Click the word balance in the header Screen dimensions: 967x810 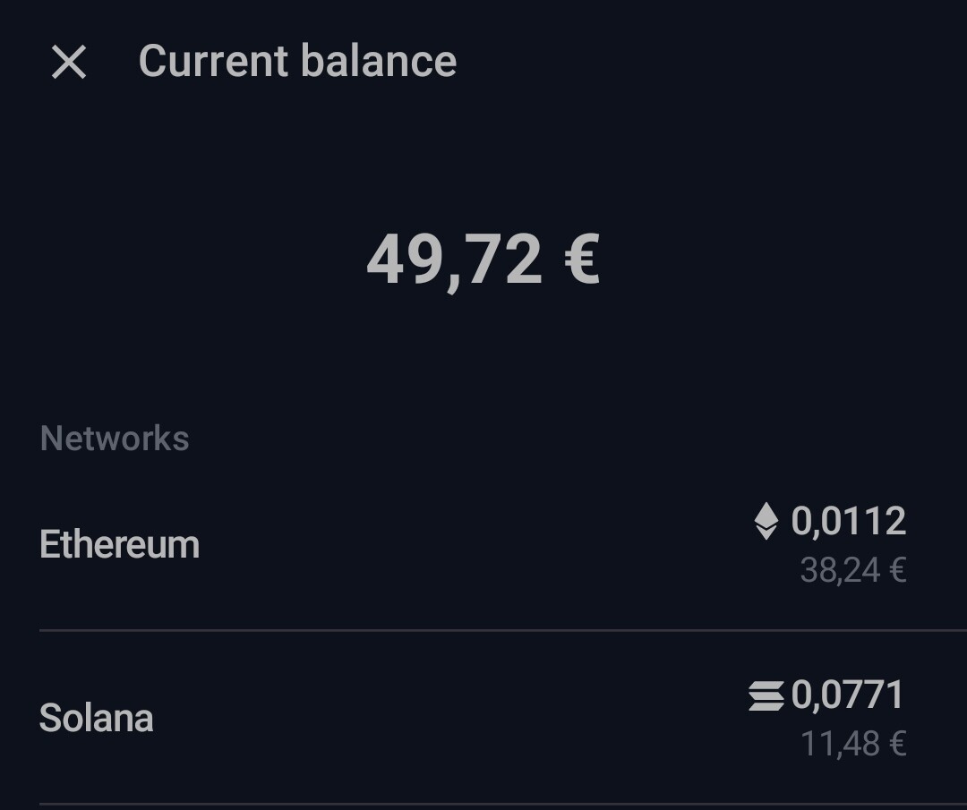[x=379, y=61]
